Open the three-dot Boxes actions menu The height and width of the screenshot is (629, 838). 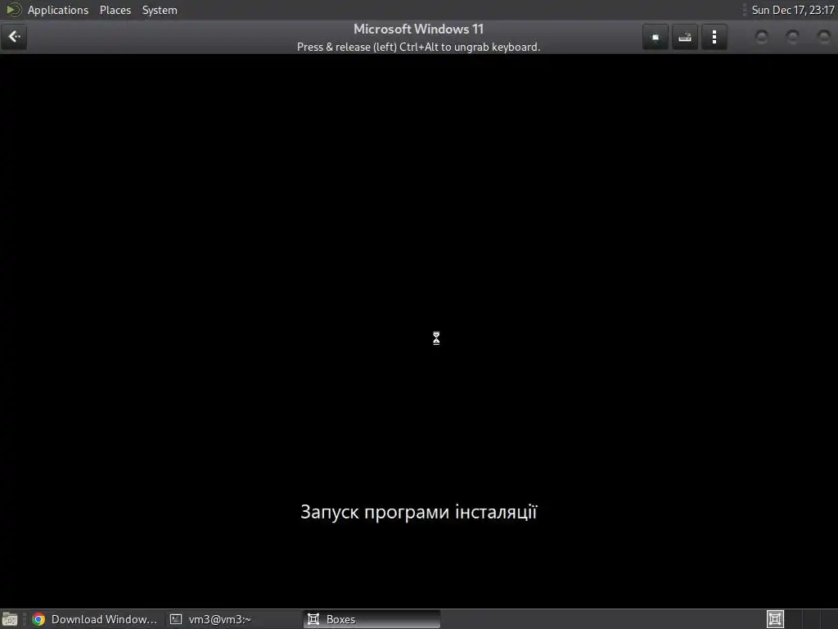714,37
